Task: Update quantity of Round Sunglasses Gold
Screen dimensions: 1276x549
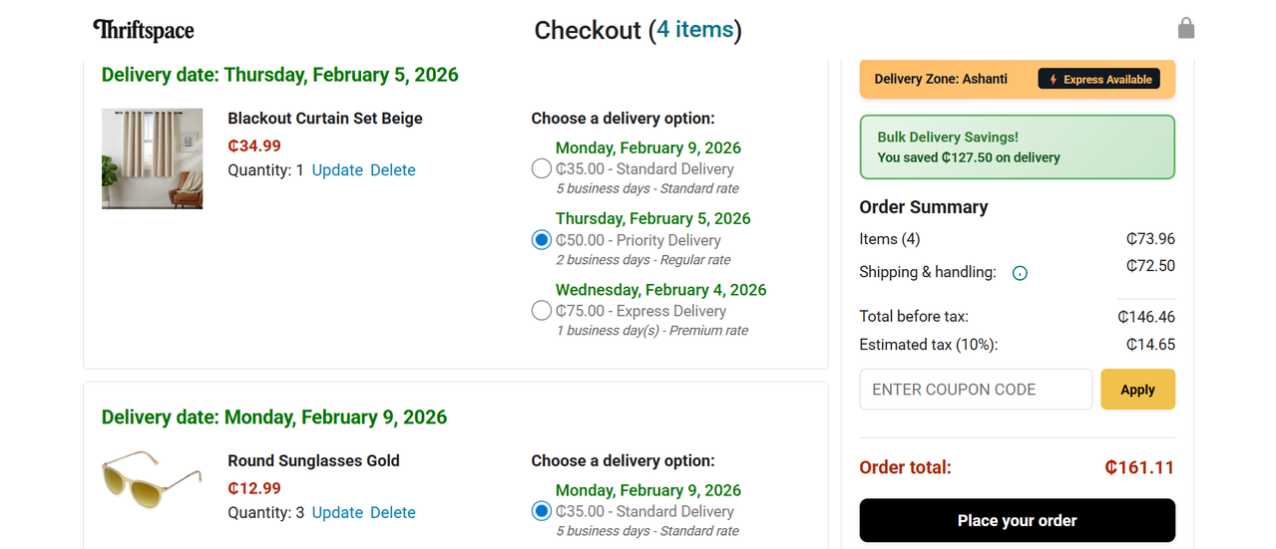Action: pos(337,512)
